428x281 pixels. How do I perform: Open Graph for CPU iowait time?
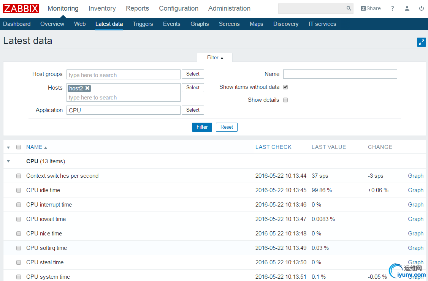pos(415,219)
